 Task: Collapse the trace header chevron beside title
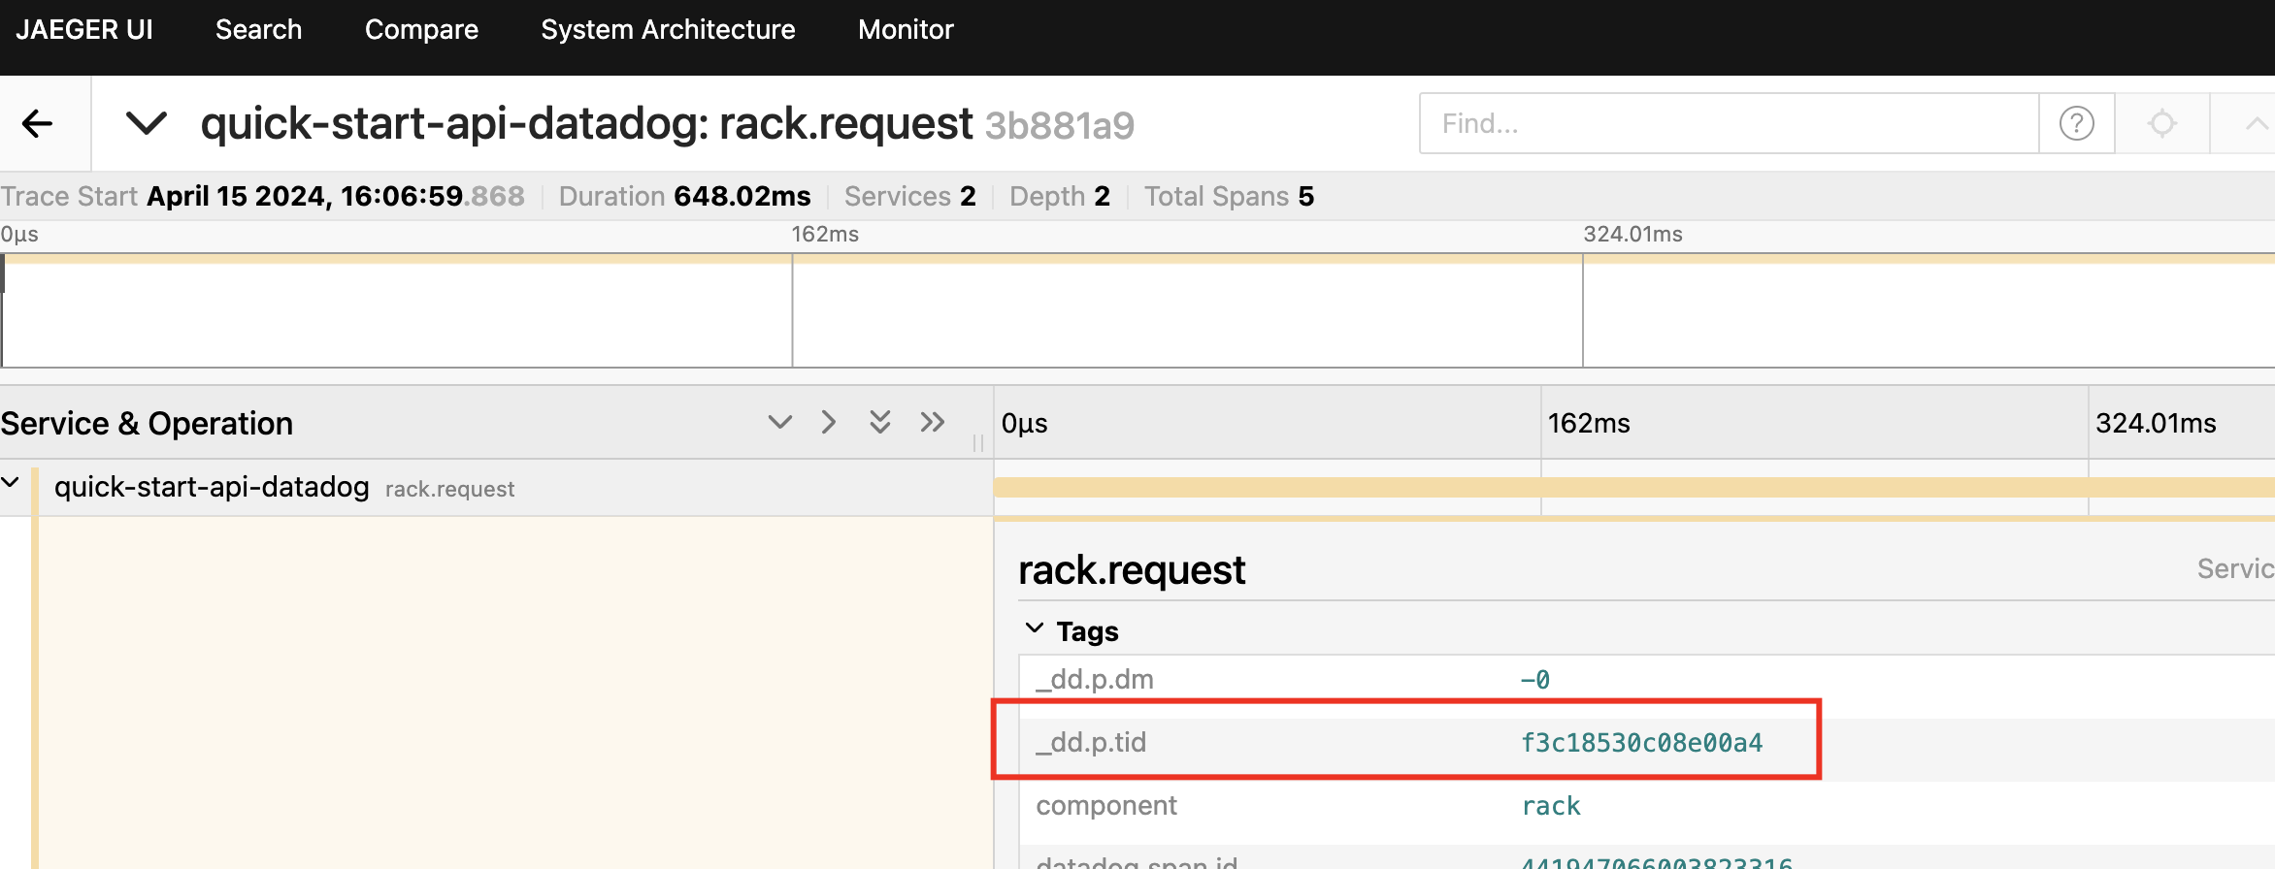click(x=147, y=123)
